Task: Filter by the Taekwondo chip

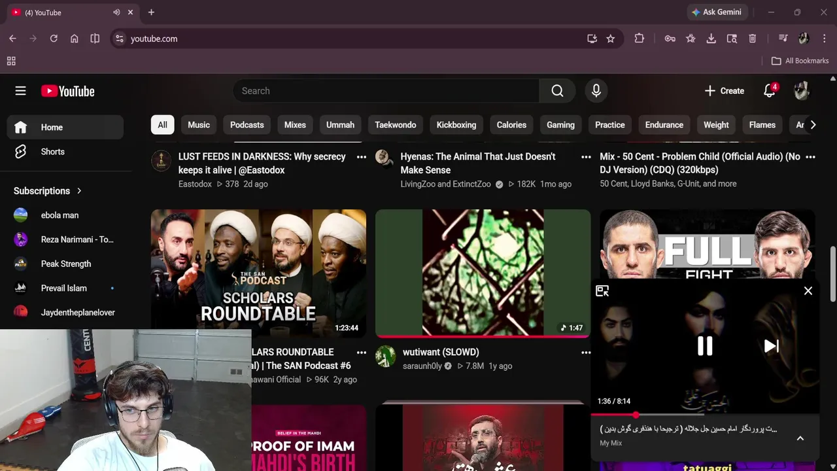Action: pos(396,125)
